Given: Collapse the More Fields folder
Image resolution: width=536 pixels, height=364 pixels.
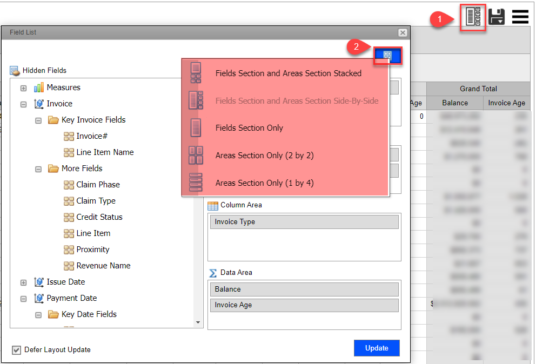Looking at the screenshot, I should click(x=38, y=169).
